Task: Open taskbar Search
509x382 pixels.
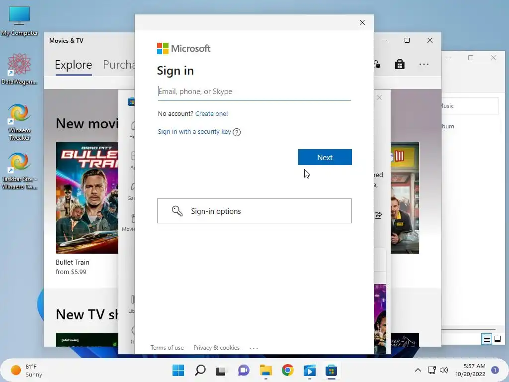Action: pos(200,370)
